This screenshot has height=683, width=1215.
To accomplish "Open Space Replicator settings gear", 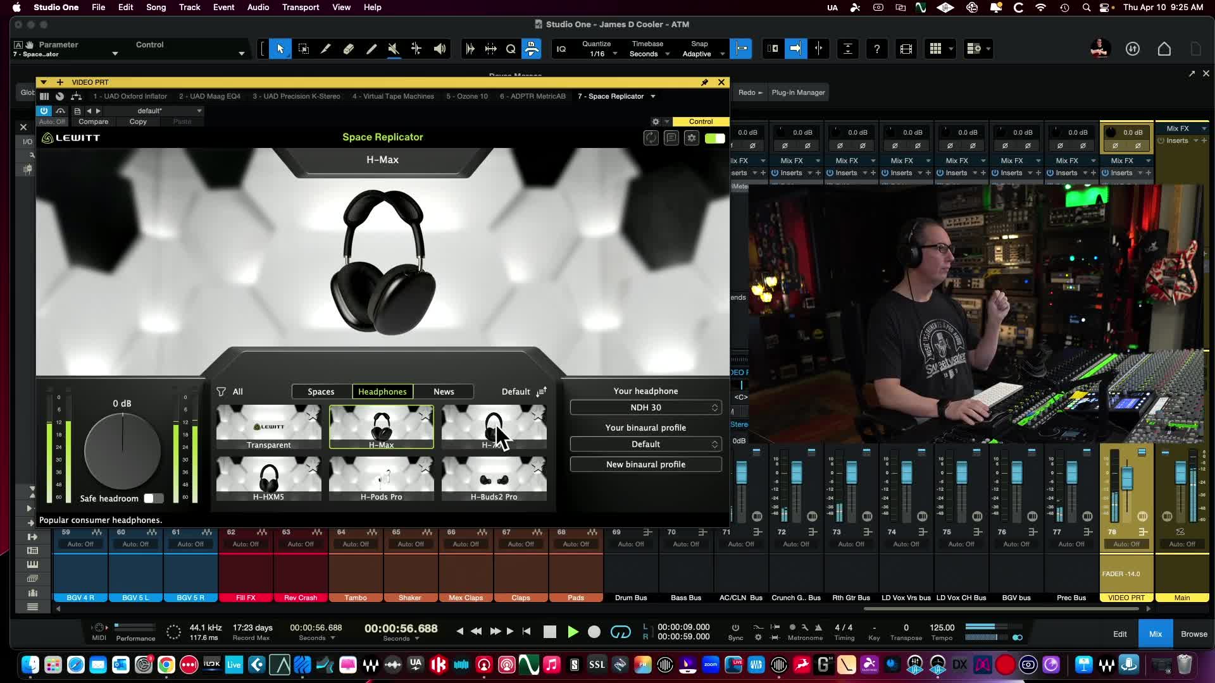I will click(692, 138).
